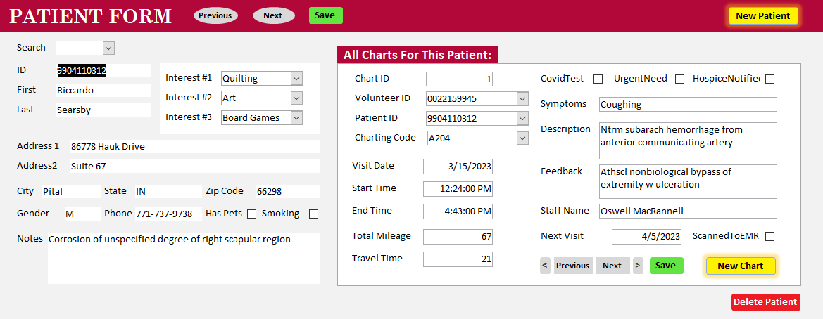Go to last chart record arrow
Image resolution: width=823 pixels, height=319 pixels.
click(x=638, y=266)
